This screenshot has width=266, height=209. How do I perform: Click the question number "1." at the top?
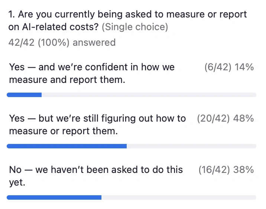click(12, 15)
